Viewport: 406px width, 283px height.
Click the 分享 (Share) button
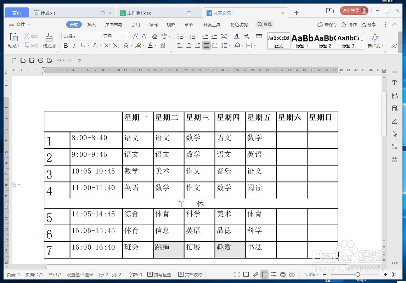point(369,24)
